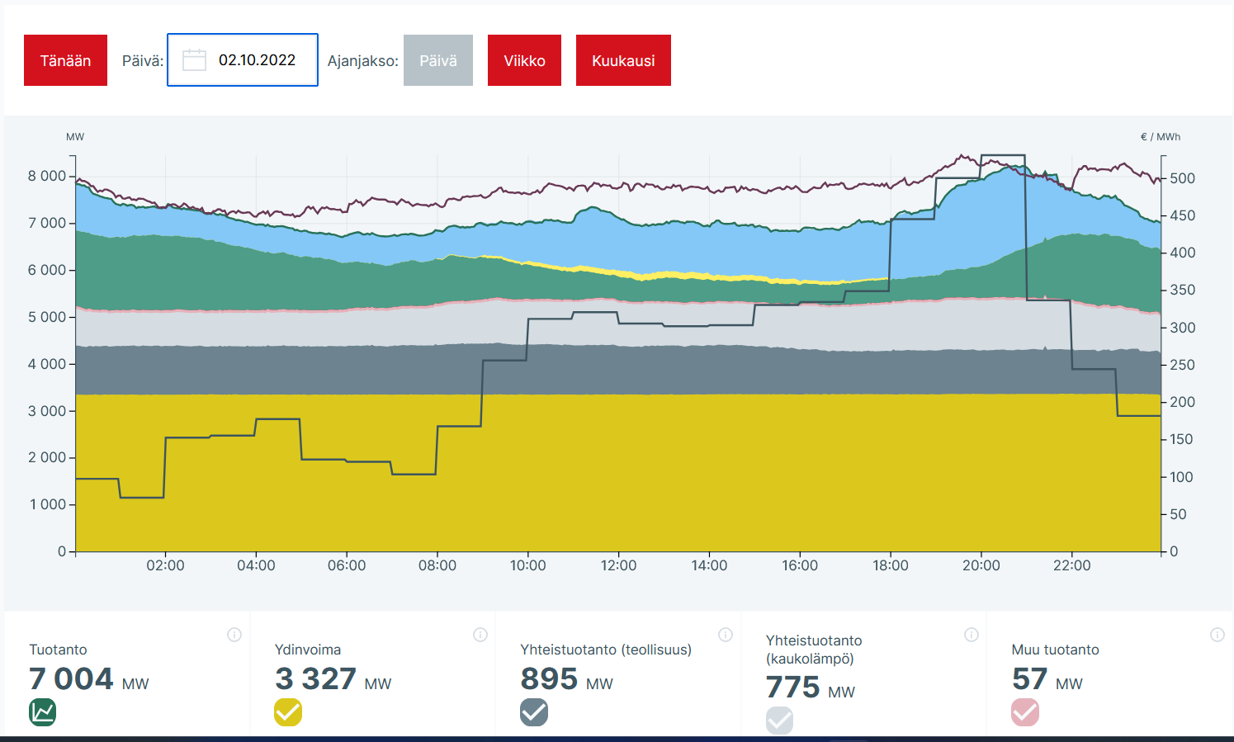The height and width of the screenshot is (742, 1234).
Task: Uncheck the yellow Ydinvoima checkbox
Action: tap(288, 711)
